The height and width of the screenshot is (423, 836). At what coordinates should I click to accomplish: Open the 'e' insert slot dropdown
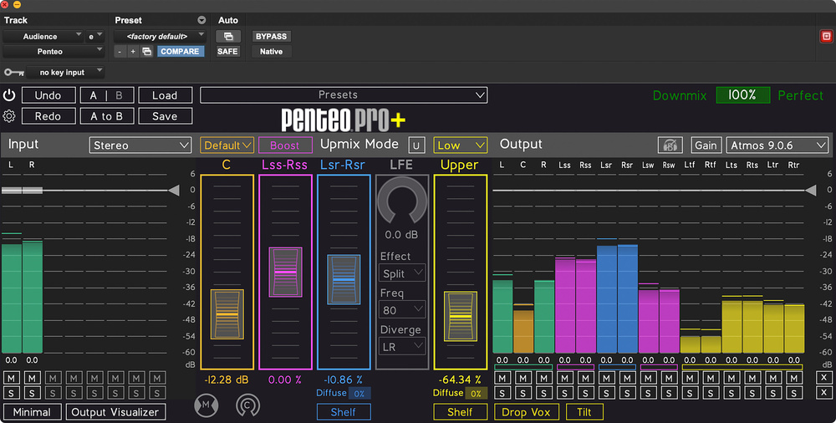(x=95, y=36)
